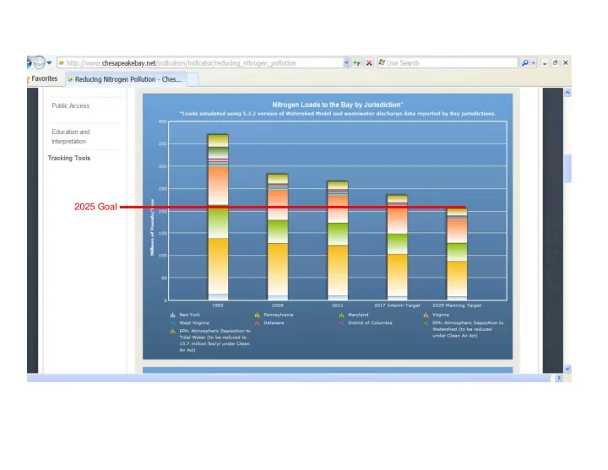608x470 pixels.
Task: Open the recent pages dropdown beside navigation arrows
Action: pyautogui.click(x=49, y=62)
